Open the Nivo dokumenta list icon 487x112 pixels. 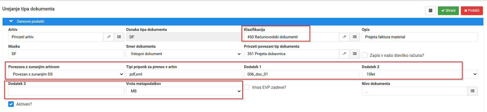pos(472,91)
